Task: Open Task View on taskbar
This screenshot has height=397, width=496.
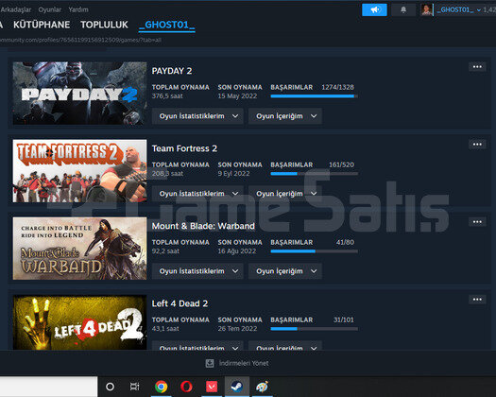Action: [x=135, y=387]
